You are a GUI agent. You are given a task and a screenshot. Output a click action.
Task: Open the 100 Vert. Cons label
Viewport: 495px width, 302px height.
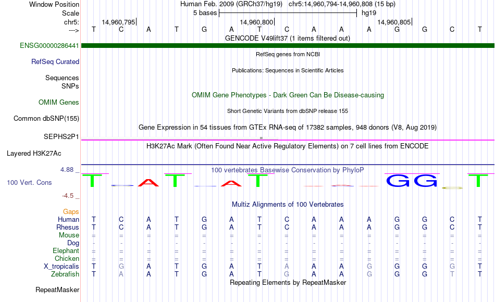tap(29, 182)
